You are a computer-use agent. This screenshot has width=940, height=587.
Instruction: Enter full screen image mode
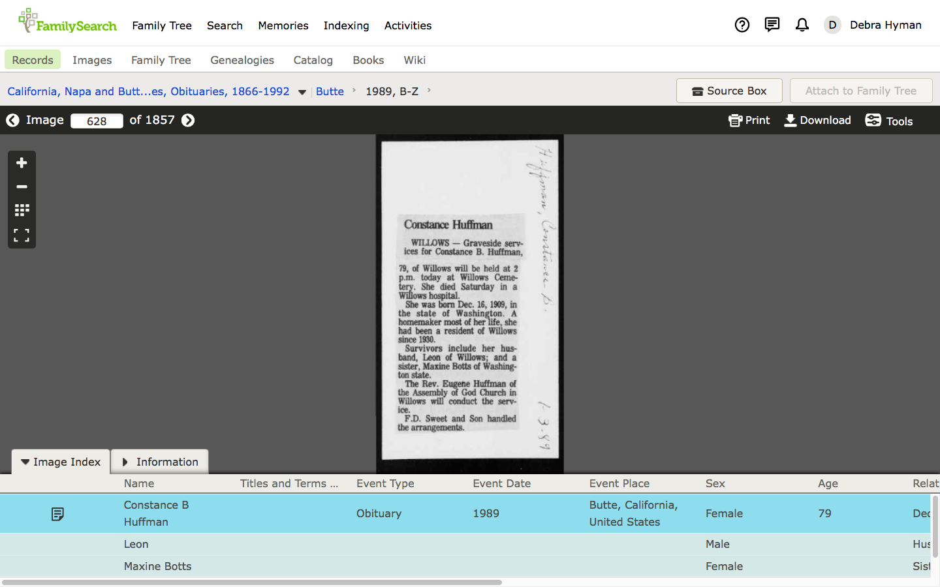[x=22, y=235]
